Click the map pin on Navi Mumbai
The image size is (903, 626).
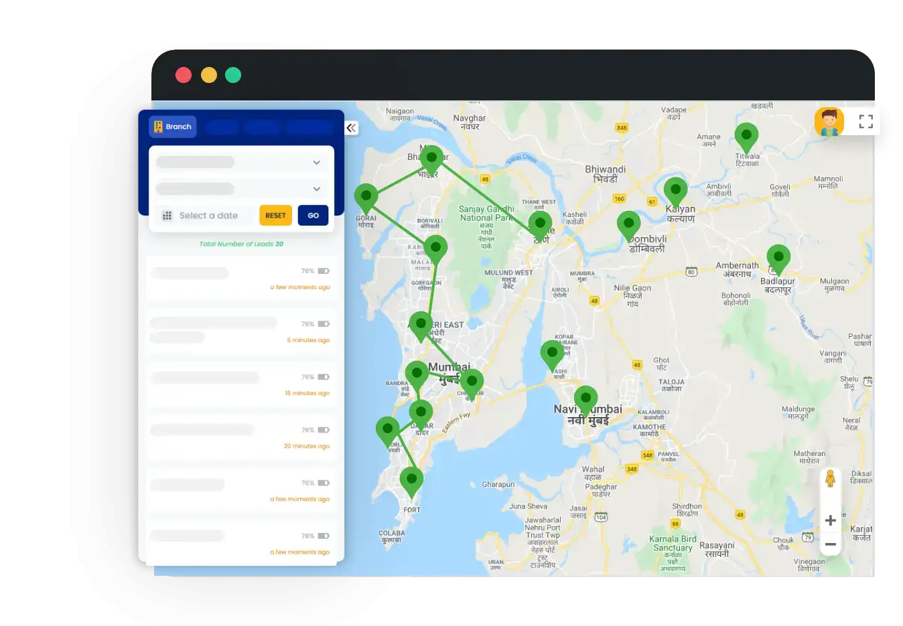(x=585, y=401)
